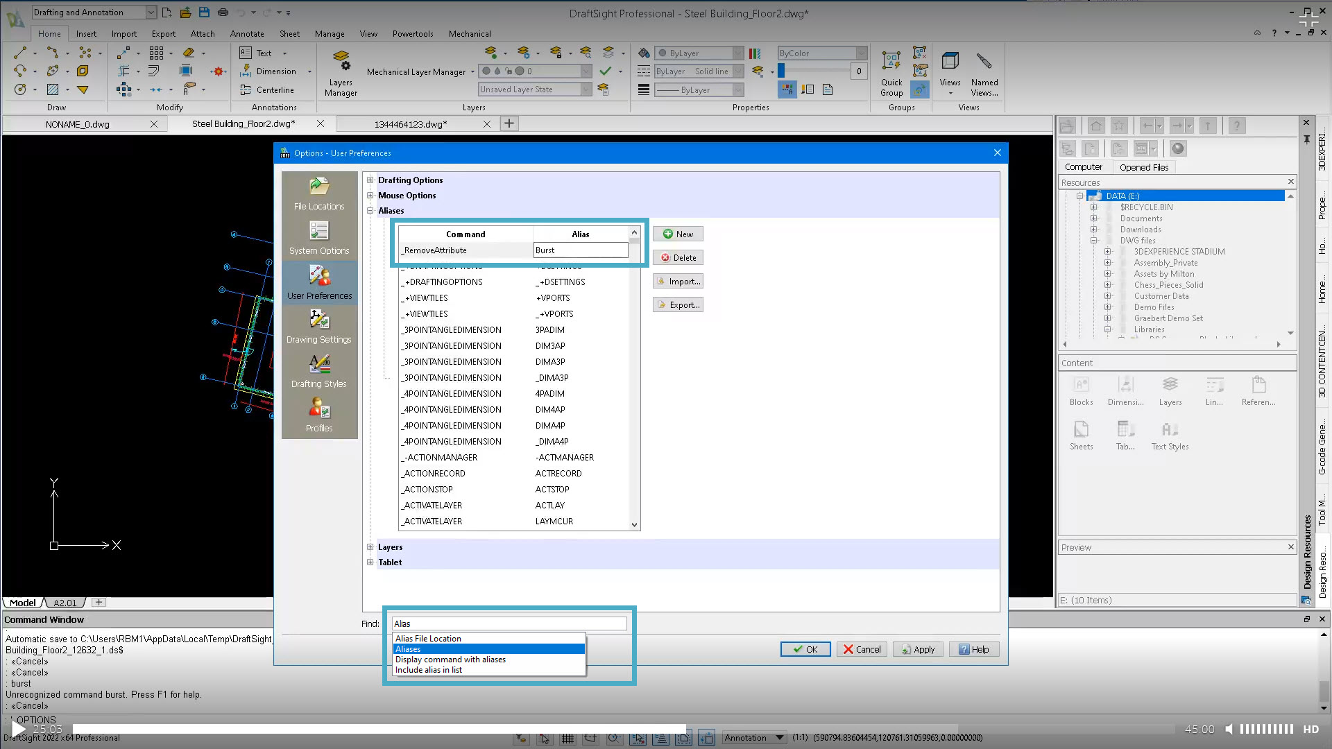Switch to the Mechanical ribbon tab
This screenshot has height=749, width=1332.
point(470,33)
